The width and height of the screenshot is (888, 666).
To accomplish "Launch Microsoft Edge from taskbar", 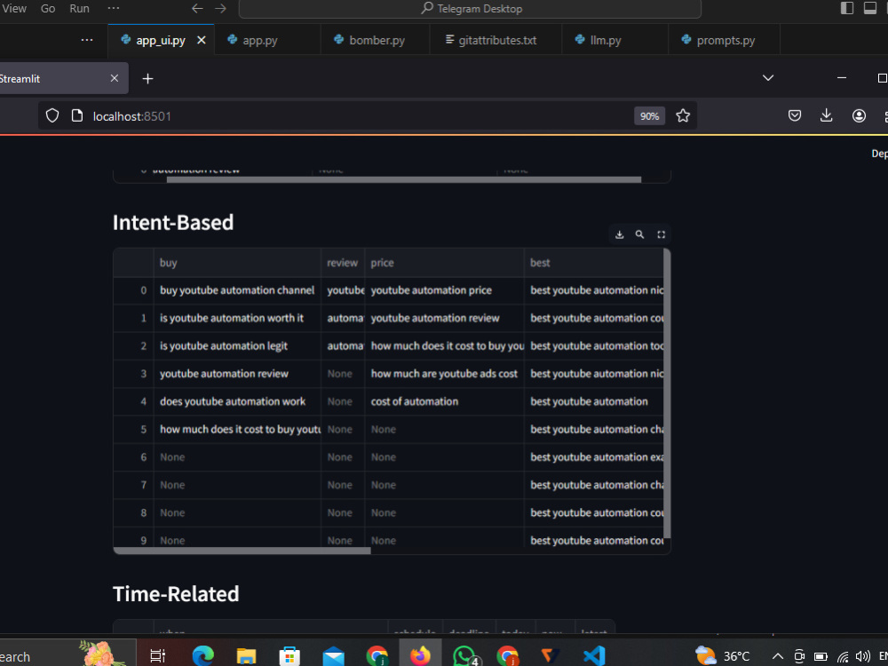I will [202, 656].
